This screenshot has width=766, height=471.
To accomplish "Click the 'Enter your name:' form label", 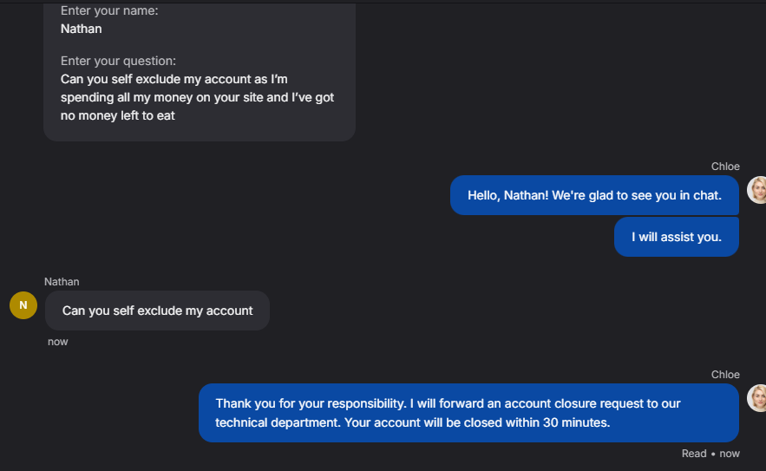I will coord(109,11).
